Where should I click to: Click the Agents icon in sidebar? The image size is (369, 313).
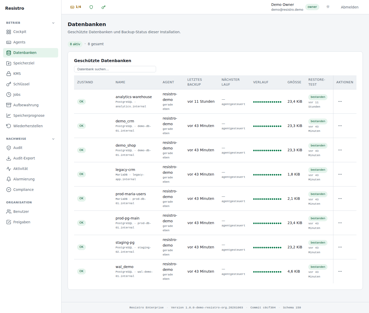click(x=9, y=42)
